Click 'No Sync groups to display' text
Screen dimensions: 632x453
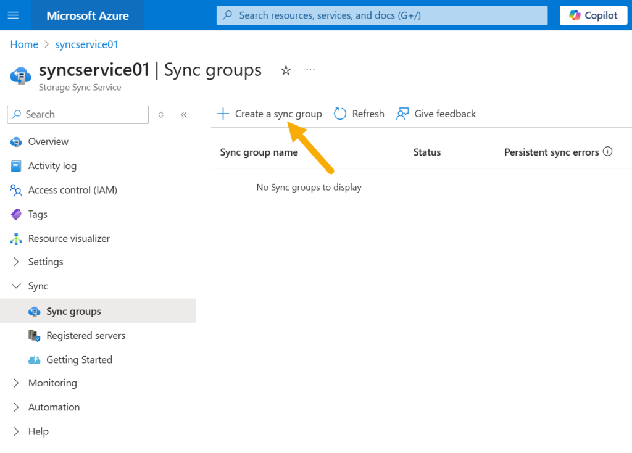pyautogui.click(x=309, y=188)
